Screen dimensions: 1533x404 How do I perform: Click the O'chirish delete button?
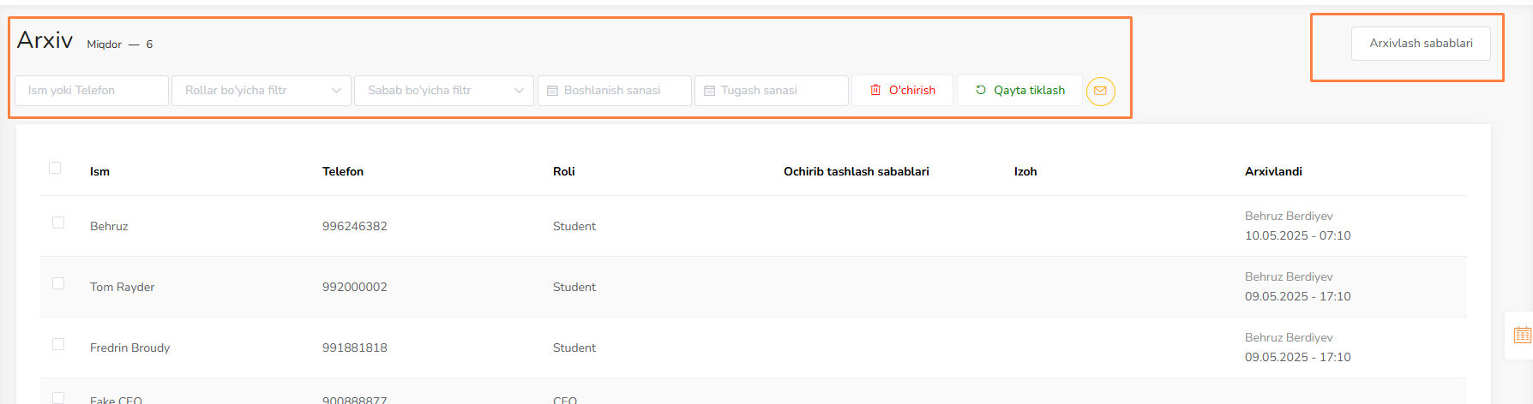[x=902, y=91]
